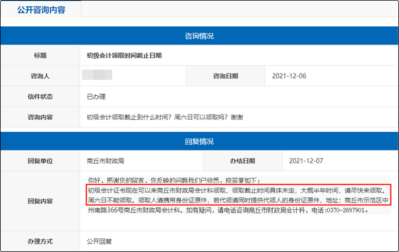Click the handling method value 公开回复

coord(99,241)
